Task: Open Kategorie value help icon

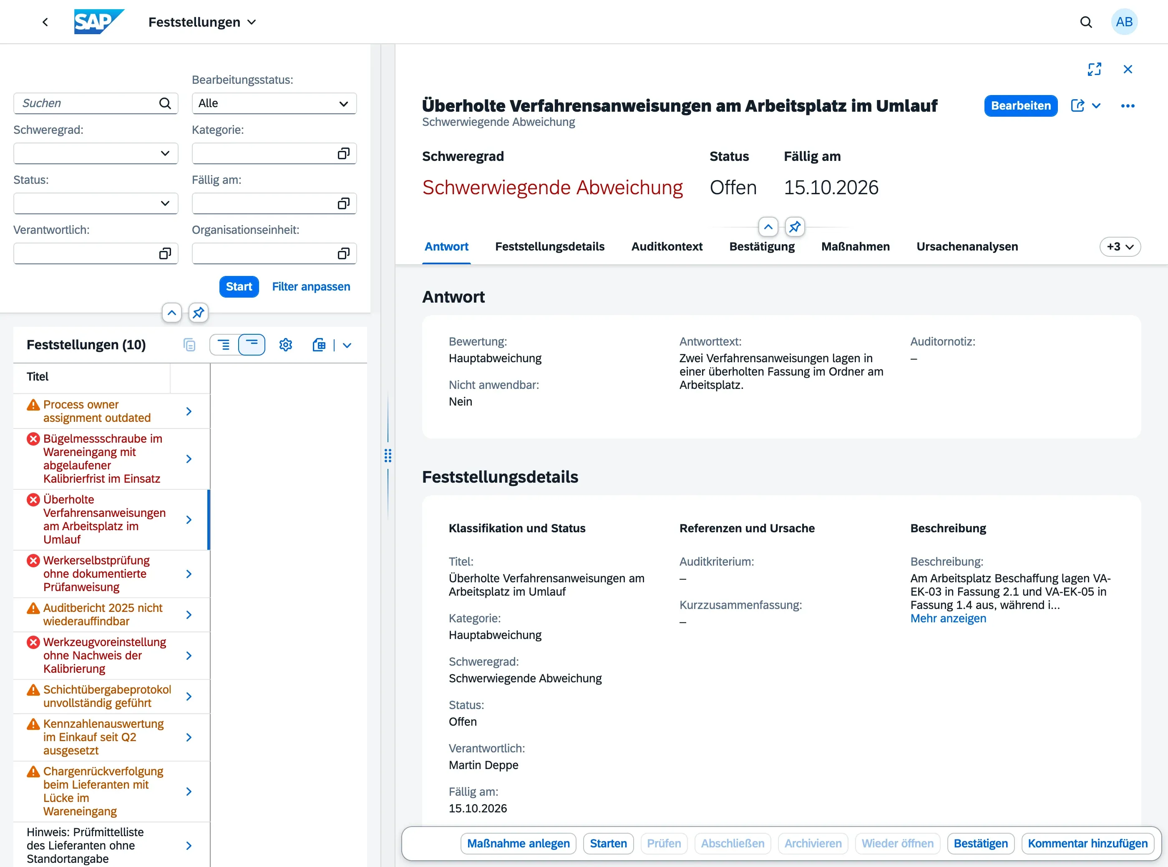Action: [343, 153]
